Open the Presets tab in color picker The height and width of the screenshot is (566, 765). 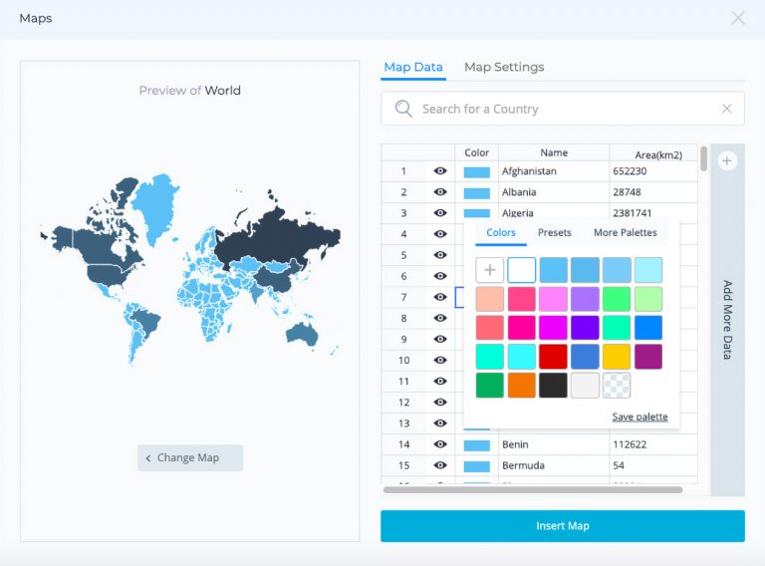[554, 232]
